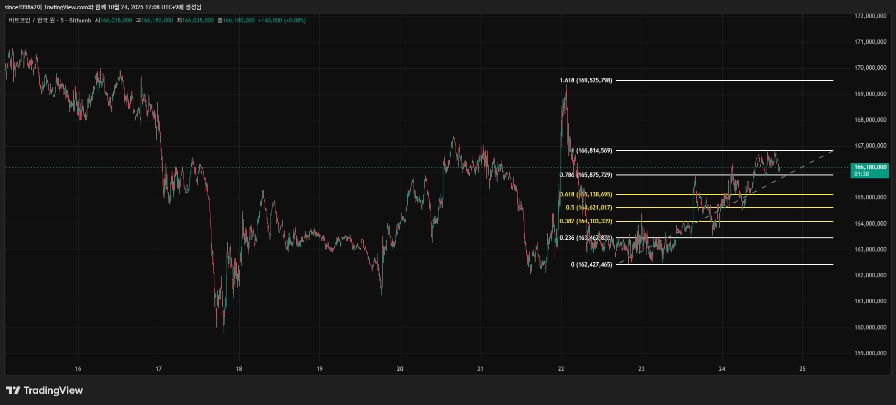The height and width of the screenshot is (405, 896).
Task: Select Fibonacci label 0.382 (164,103,339)
Action: click(x=586, y=221)
